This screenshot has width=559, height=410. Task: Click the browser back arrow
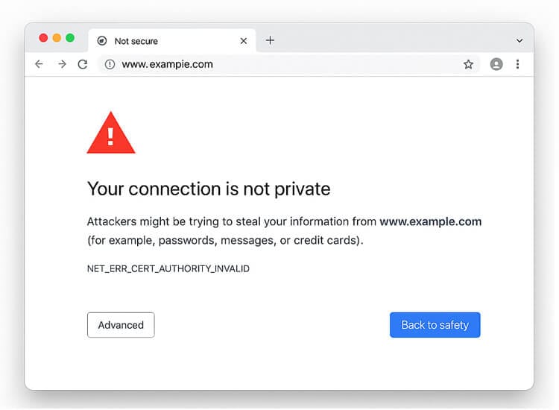39,64
